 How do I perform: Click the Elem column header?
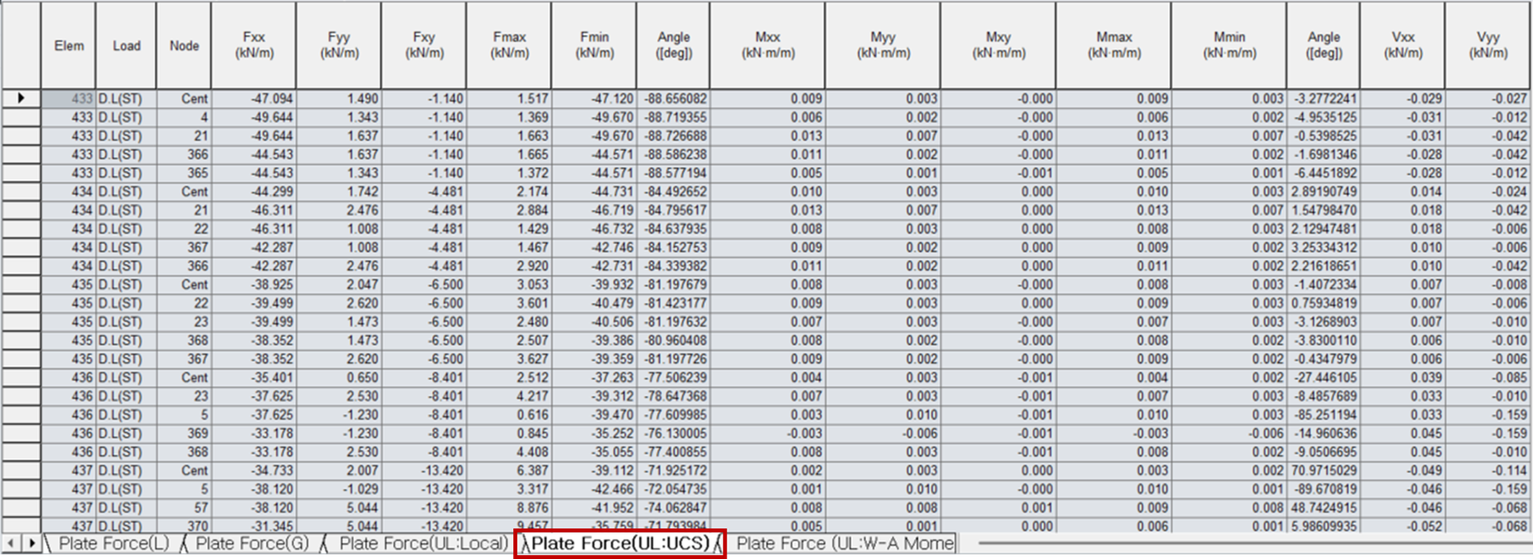point(69,45)
